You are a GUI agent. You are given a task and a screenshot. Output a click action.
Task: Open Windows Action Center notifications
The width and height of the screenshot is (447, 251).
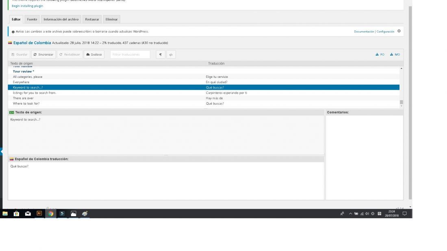(x=404, y=214)
